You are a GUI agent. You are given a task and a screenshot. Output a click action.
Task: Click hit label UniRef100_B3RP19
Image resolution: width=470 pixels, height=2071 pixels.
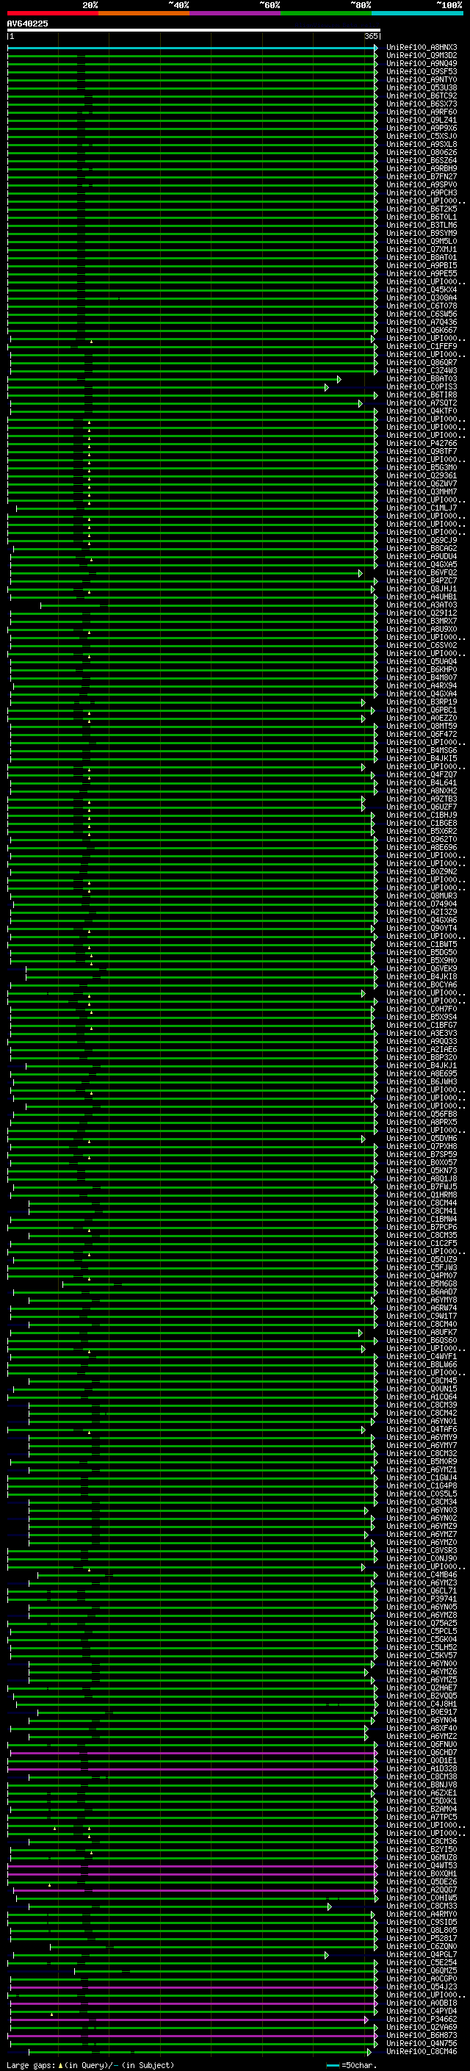422,702
